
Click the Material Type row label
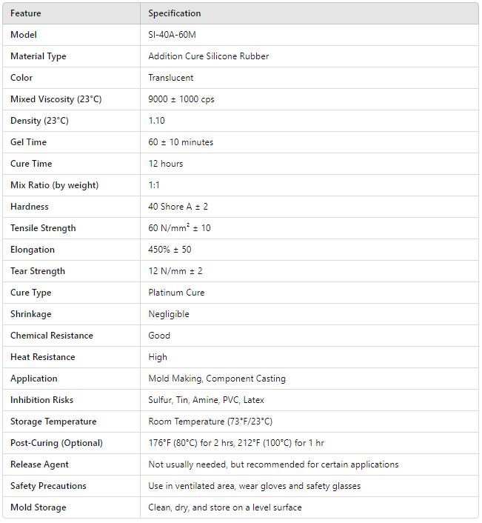tap(39, 56)
